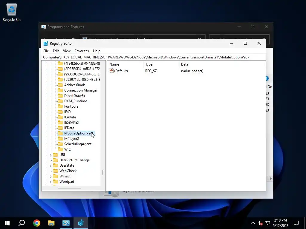Expand the Wordpad registry key
This screenshot has height=229, width=306.
click(x=51, y=182)
